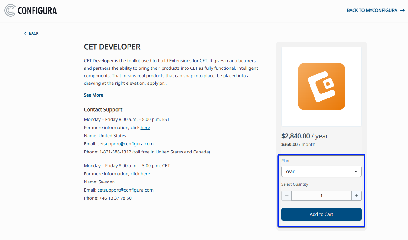Viewport: 408px width, 240px height.
Task: Click the Configura logo
Action: 31,10
